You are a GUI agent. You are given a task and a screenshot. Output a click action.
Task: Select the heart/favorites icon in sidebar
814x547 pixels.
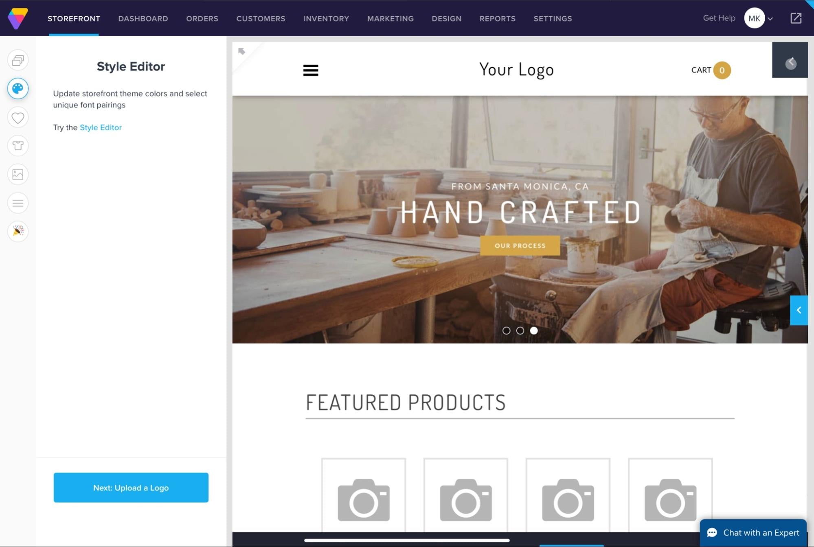click(x=18, y=117)
